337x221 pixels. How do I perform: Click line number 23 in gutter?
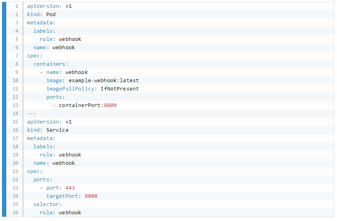(x=15, y=188)
